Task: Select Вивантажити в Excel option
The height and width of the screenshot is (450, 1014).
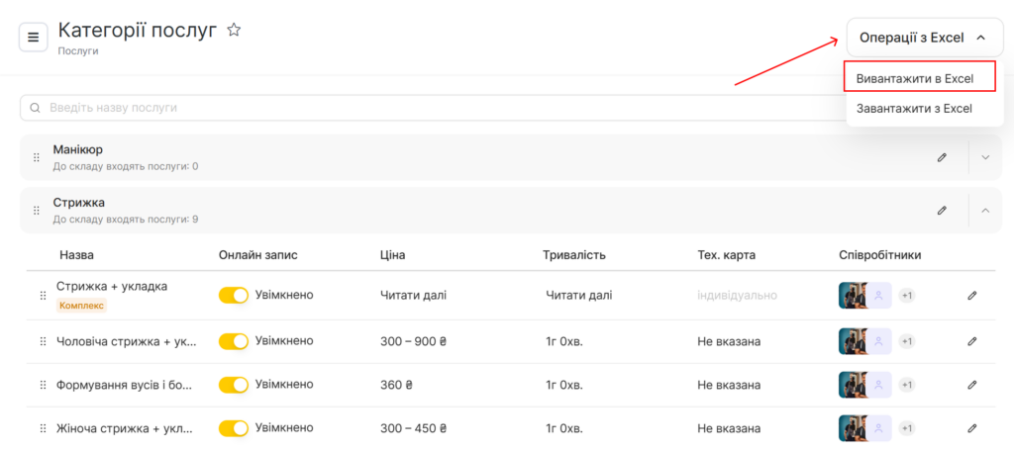Action: coord(915,78)
